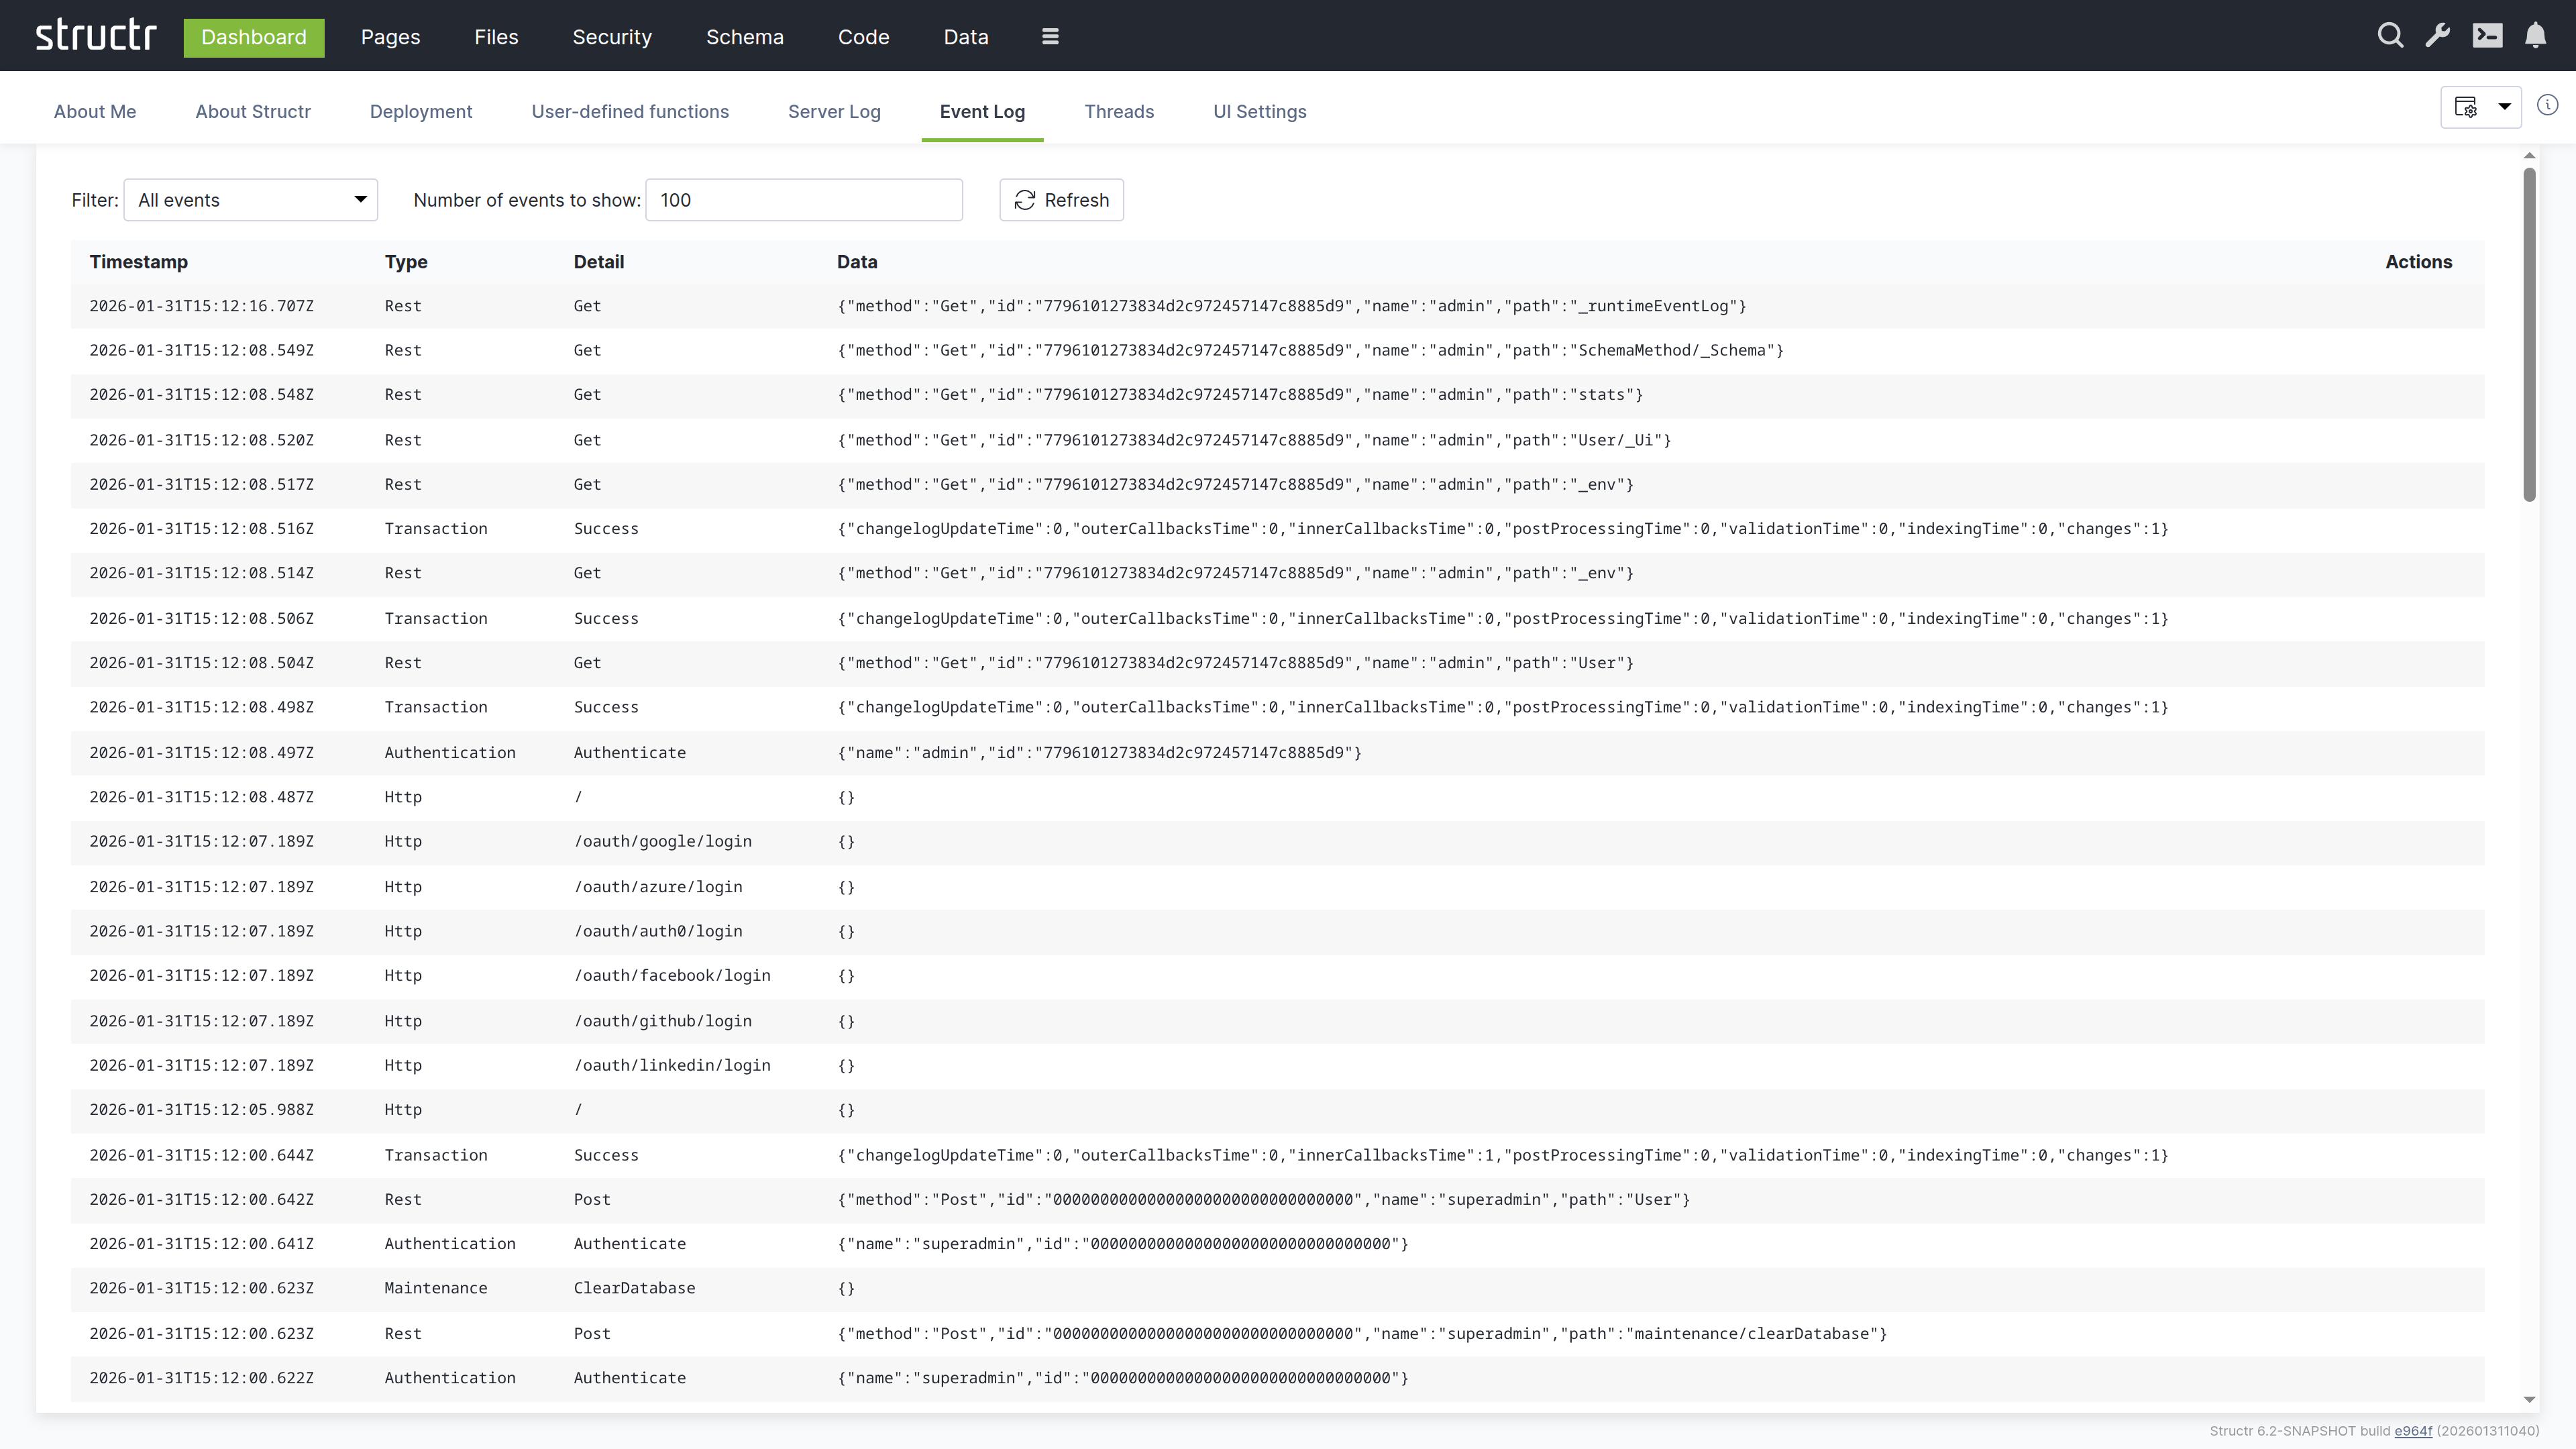The width and height of the screenshot is (2576, 1449).
Task: Click the scrollbar down arrow
Action: click(2529, 1400)
